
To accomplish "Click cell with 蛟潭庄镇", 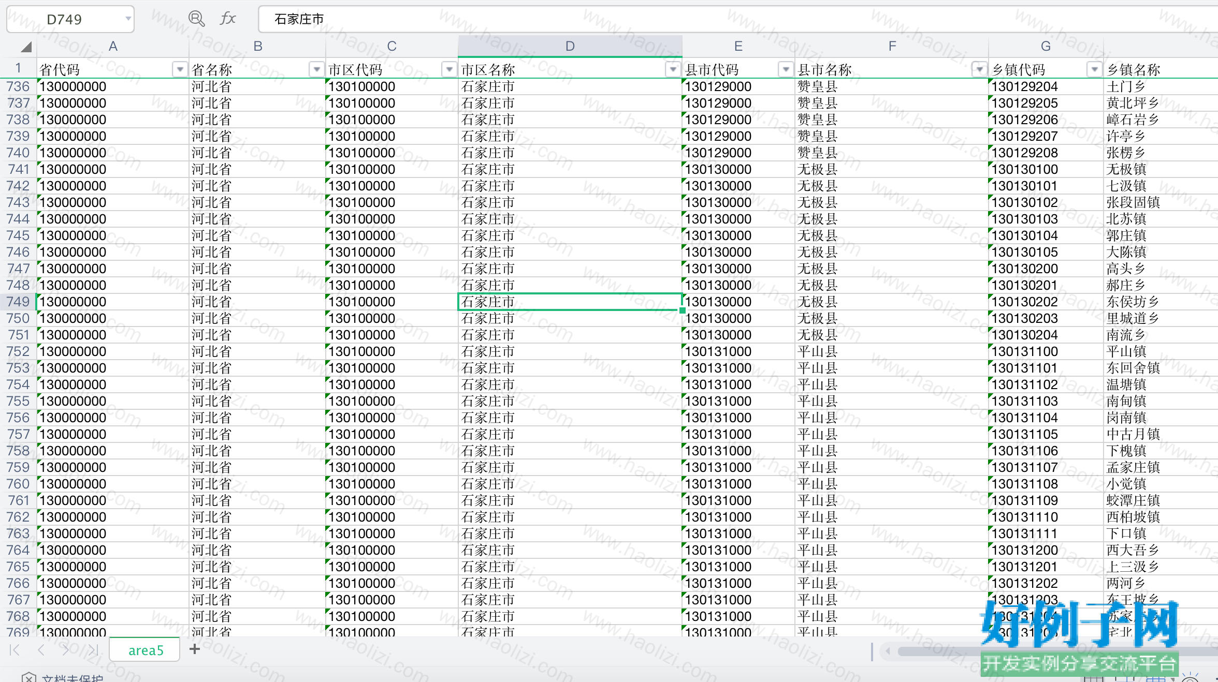I will click(1161, 500).
